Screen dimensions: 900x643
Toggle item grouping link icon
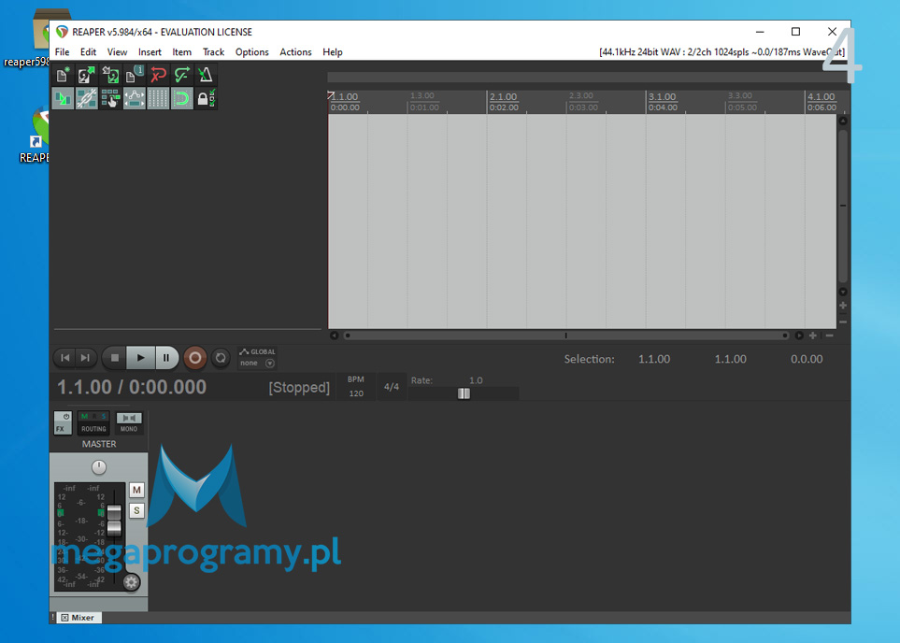(x=86, y=98)
